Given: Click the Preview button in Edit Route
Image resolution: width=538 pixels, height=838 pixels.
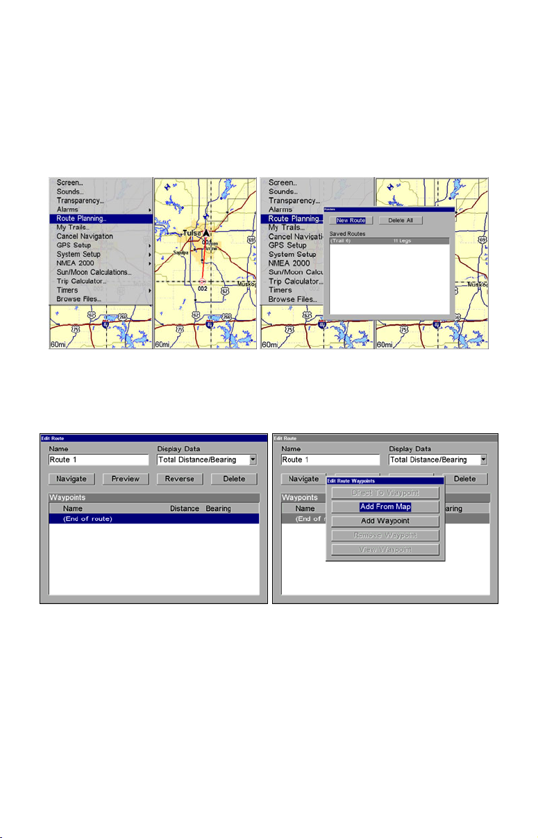Looking at the screenshot, I should 126,479.
